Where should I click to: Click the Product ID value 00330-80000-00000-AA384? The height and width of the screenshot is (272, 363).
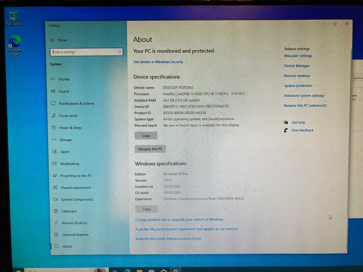click(184, 113)
